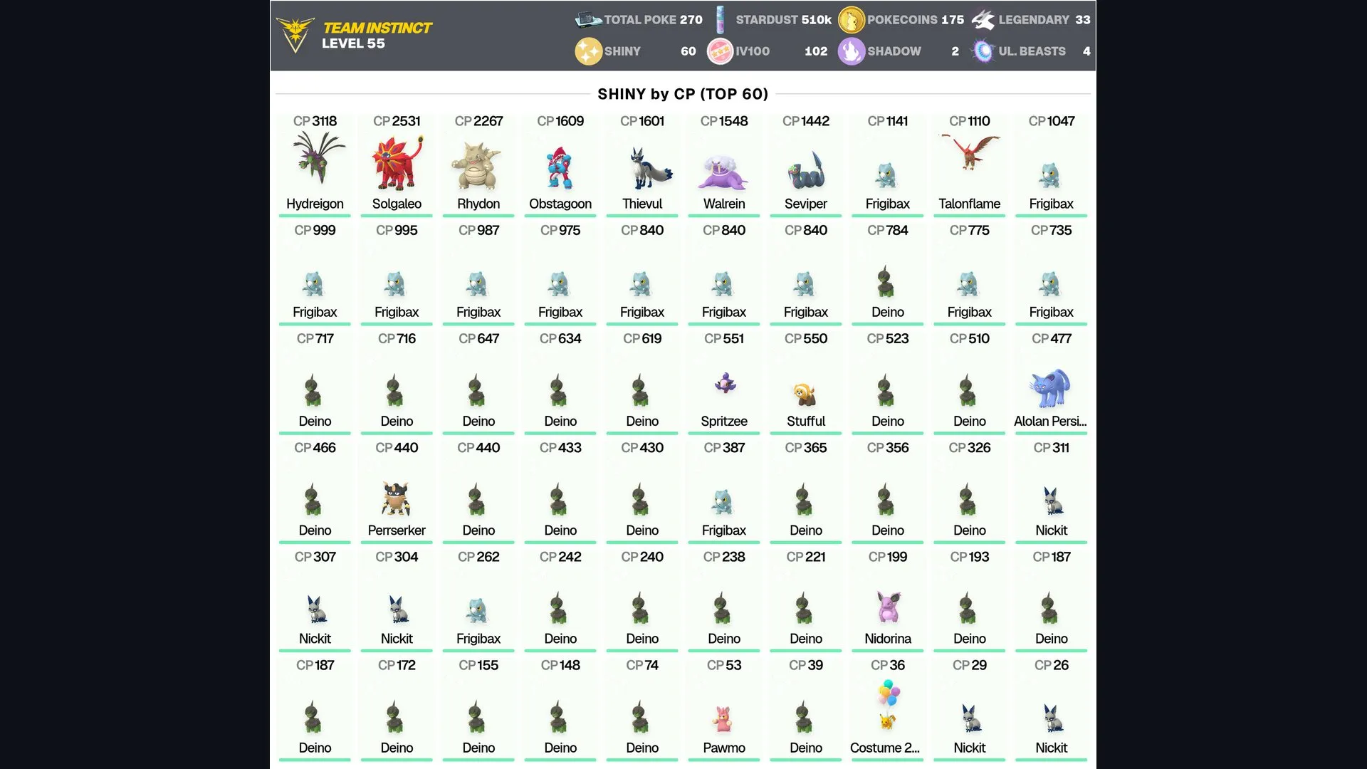The width and height of the screenshot is (1367, 769).
Task: Click the Pokecoins coin icon
Action: [851, 20]
